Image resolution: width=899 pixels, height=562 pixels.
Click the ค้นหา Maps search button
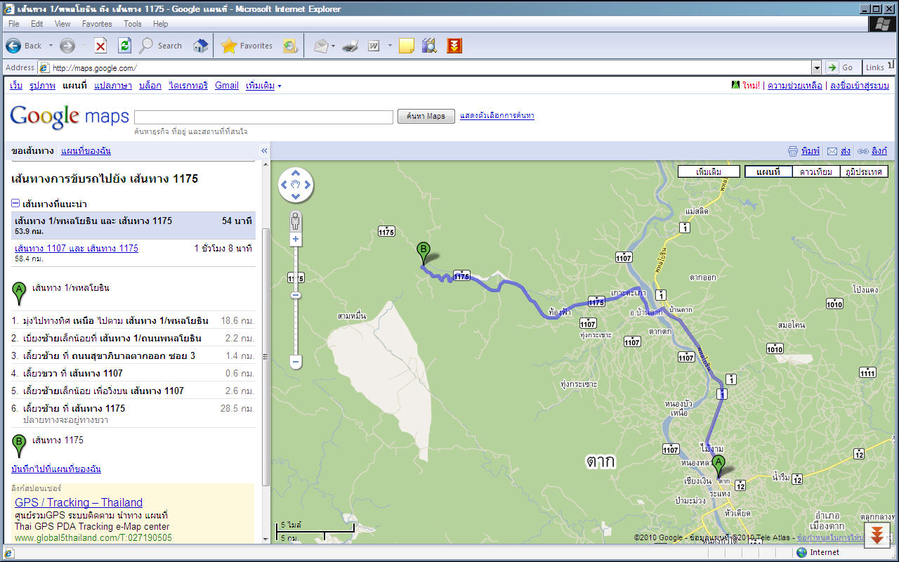click(426, 116)
